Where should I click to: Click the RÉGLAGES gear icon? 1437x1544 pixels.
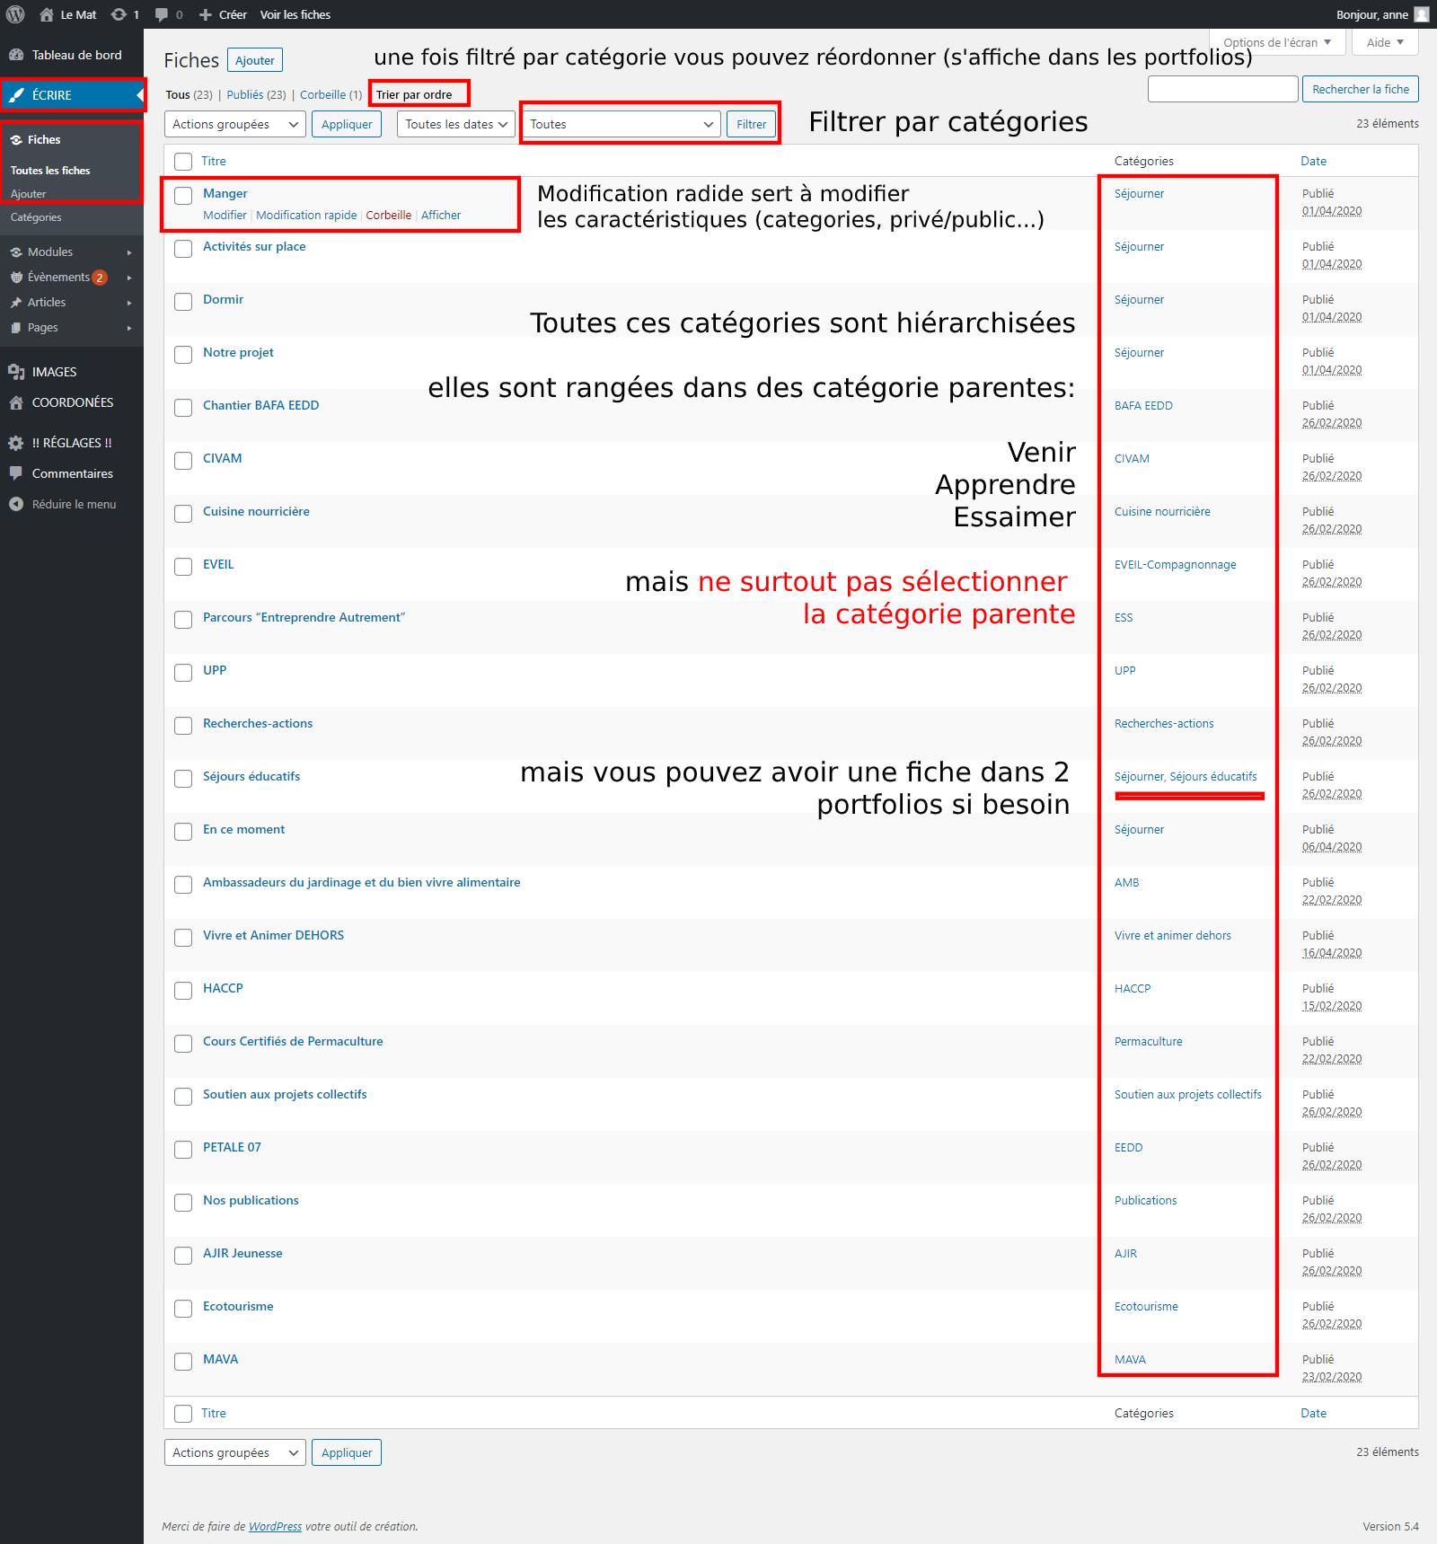coord(16,443)
